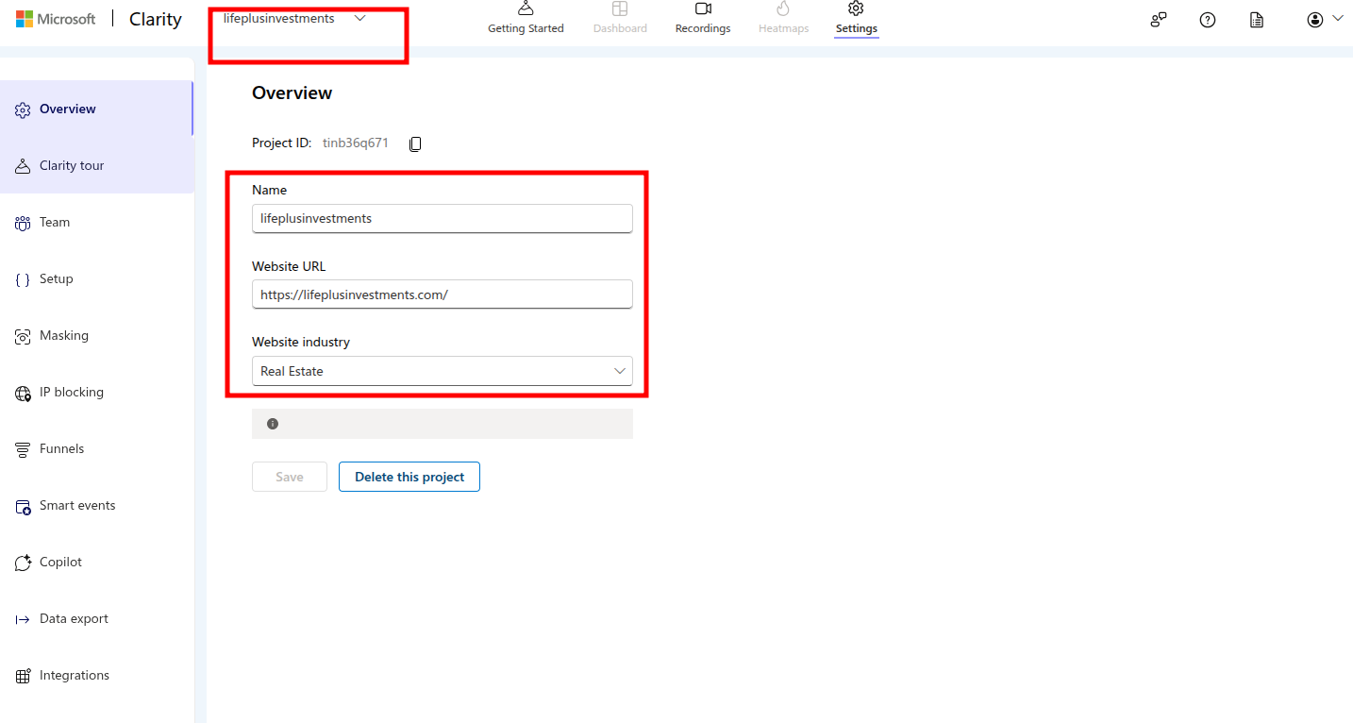Open Smart events settings
The width and height of the screenshot is (1353, 723).
pos(97,506)
